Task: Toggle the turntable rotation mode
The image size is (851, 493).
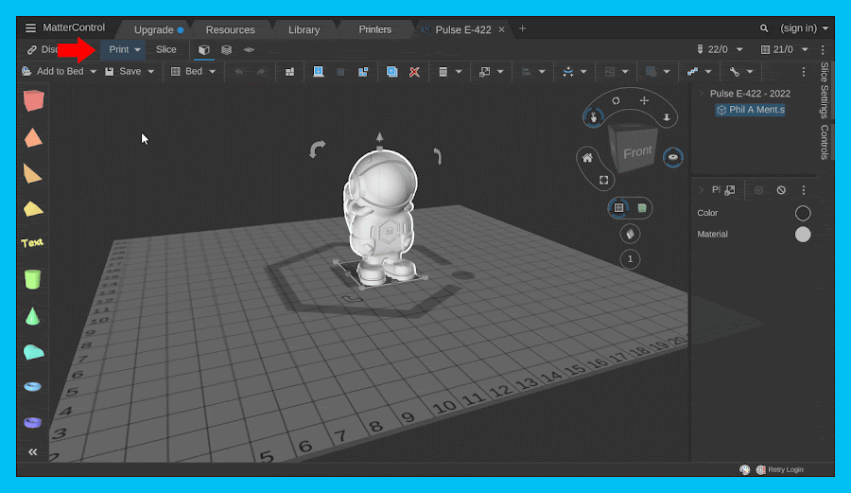Action: [x=672, y=156]
